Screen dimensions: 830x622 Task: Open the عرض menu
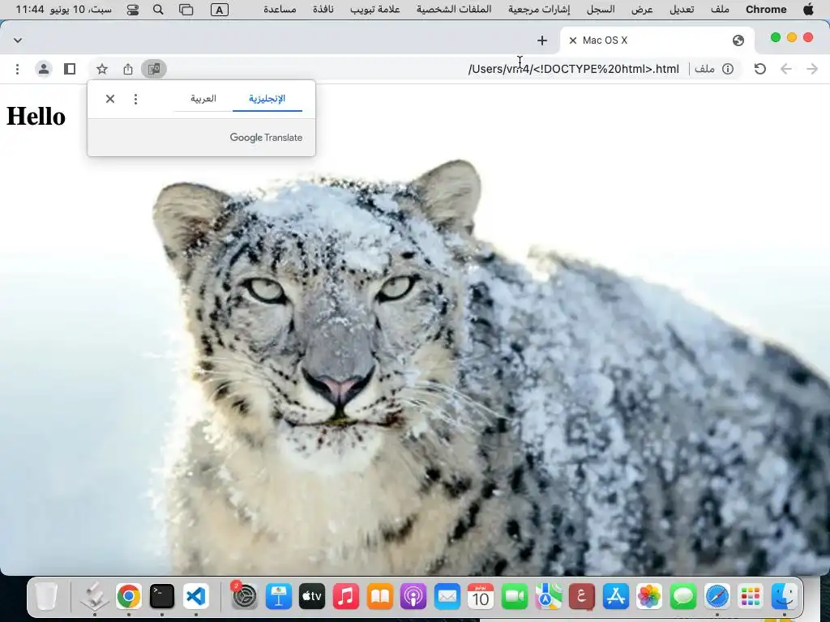coord(642,9)
